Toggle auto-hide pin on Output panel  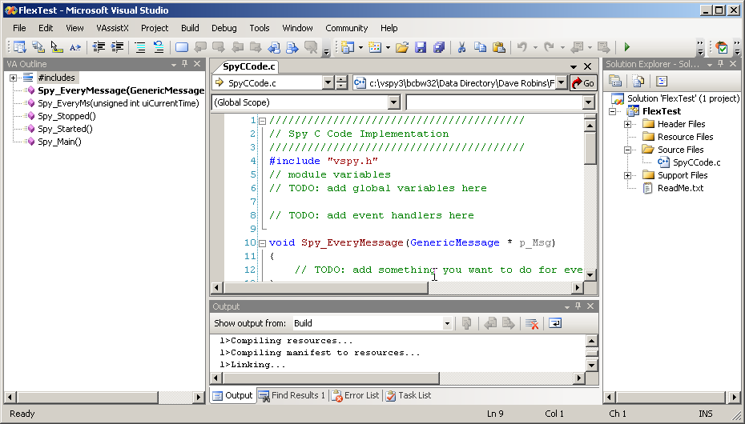click(x=578, y=306)
